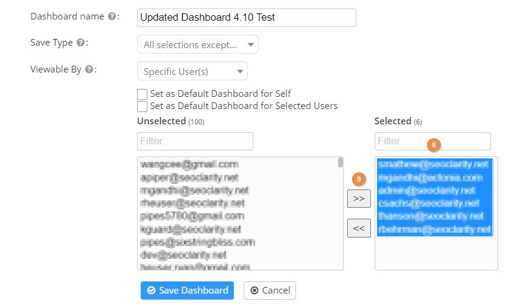The width and height of the screenshot is (508, 307).
Task: Click the orange step 8 marker
Action: 434,146
